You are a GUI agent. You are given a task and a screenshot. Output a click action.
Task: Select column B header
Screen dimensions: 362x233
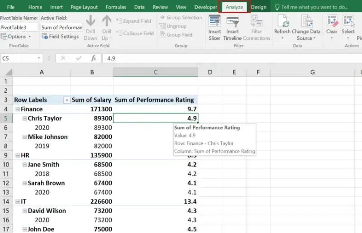[x=92, y=72]
